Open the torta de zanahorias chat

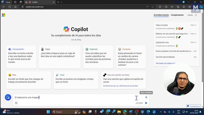pos(176,51)
